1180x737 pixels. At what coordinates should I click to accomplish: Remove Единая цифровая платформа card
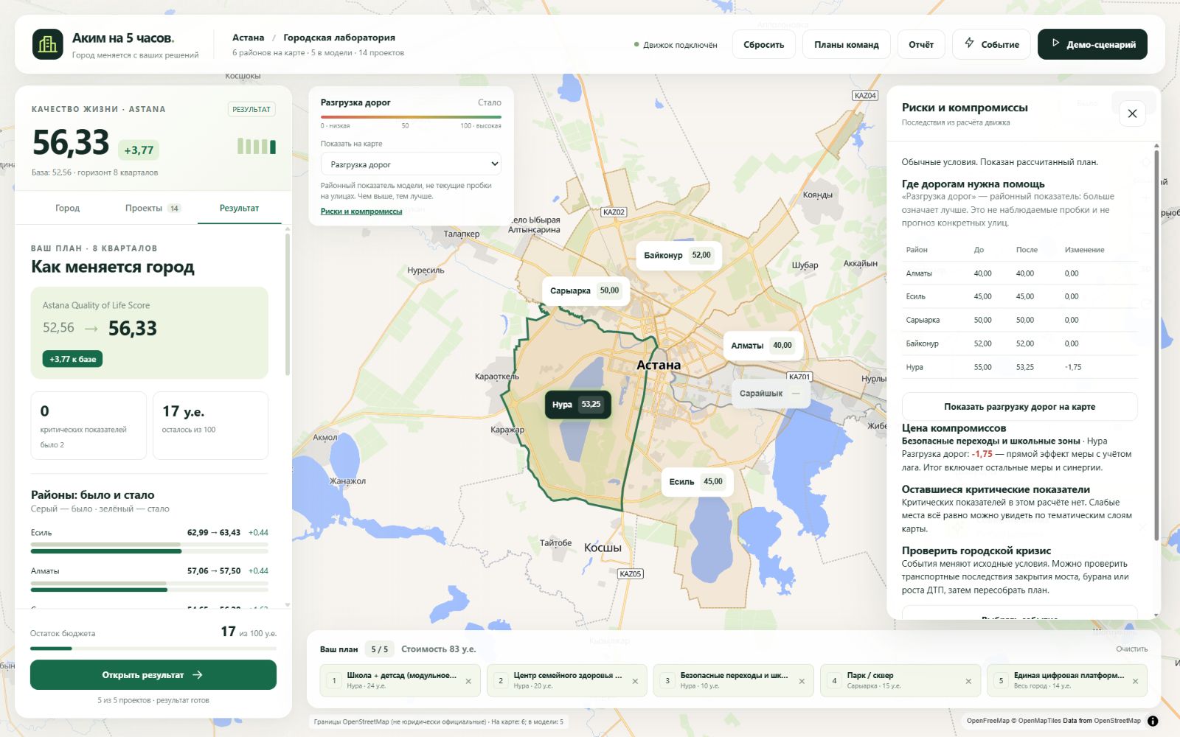click(1135, 681)
